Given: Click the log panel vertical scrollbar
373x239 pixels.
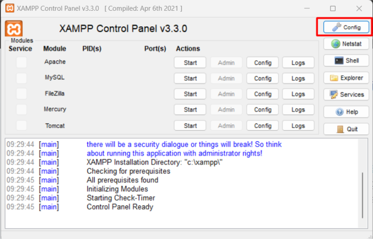Looking at the screenshot, I should coord(362,194).
